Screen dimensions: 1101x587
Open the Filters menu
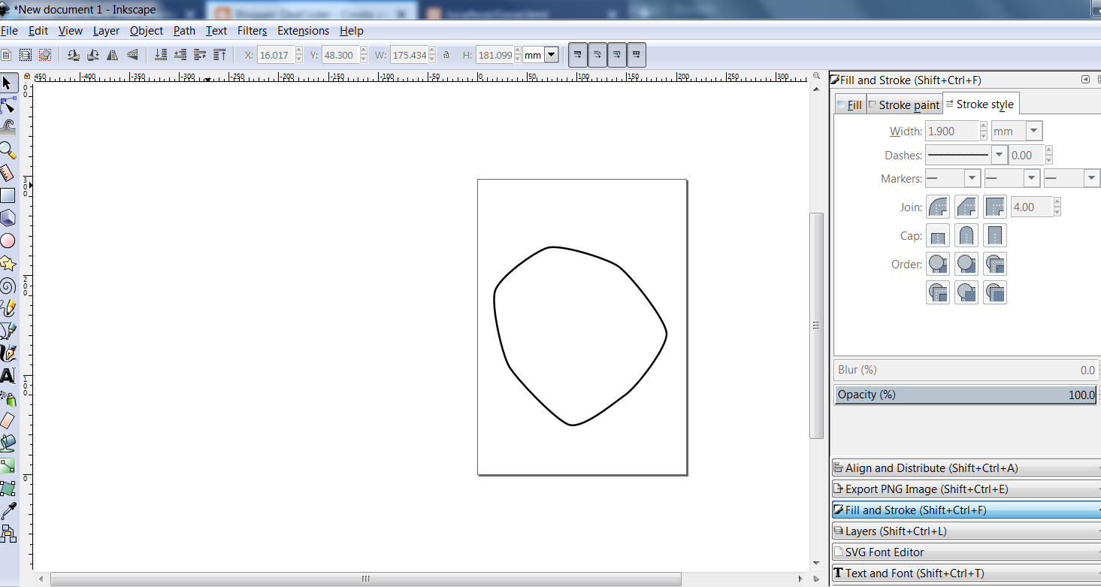(x=252, y=31)
